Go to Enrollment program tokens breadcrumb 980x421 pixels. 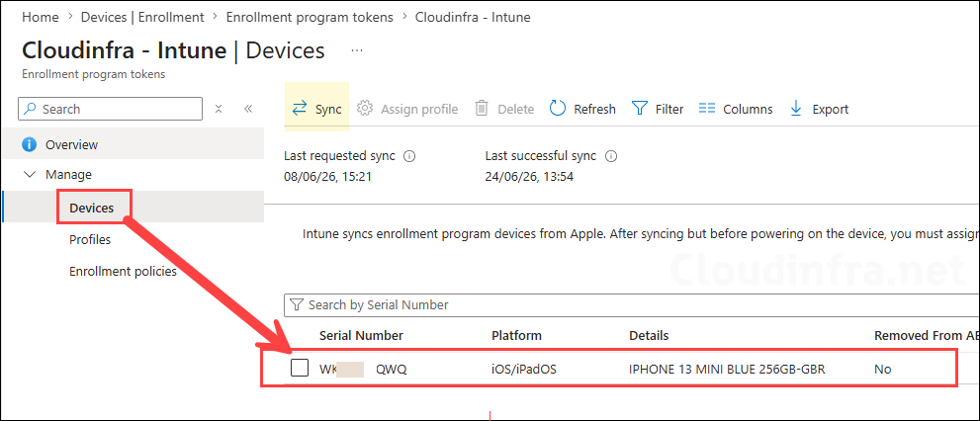pyautogui.click(x=310, y=17)
